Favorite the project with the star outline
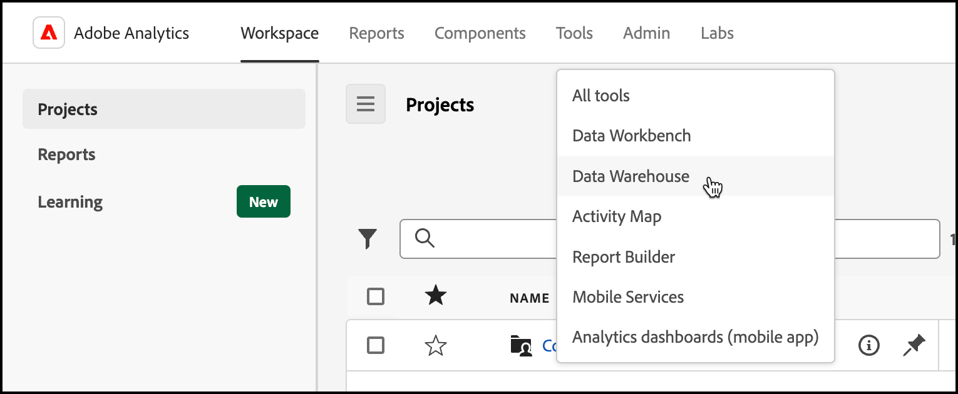Screen dimensions: 958x394 click(435, 345)
